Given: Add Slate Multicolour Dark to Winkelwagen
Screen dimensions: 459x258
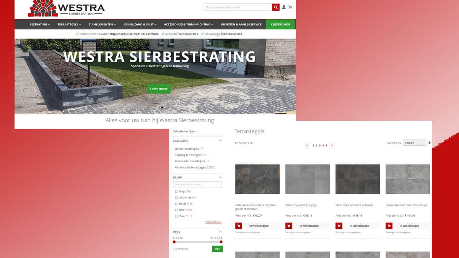Looking at the screenshot, I should pos(259,226).
